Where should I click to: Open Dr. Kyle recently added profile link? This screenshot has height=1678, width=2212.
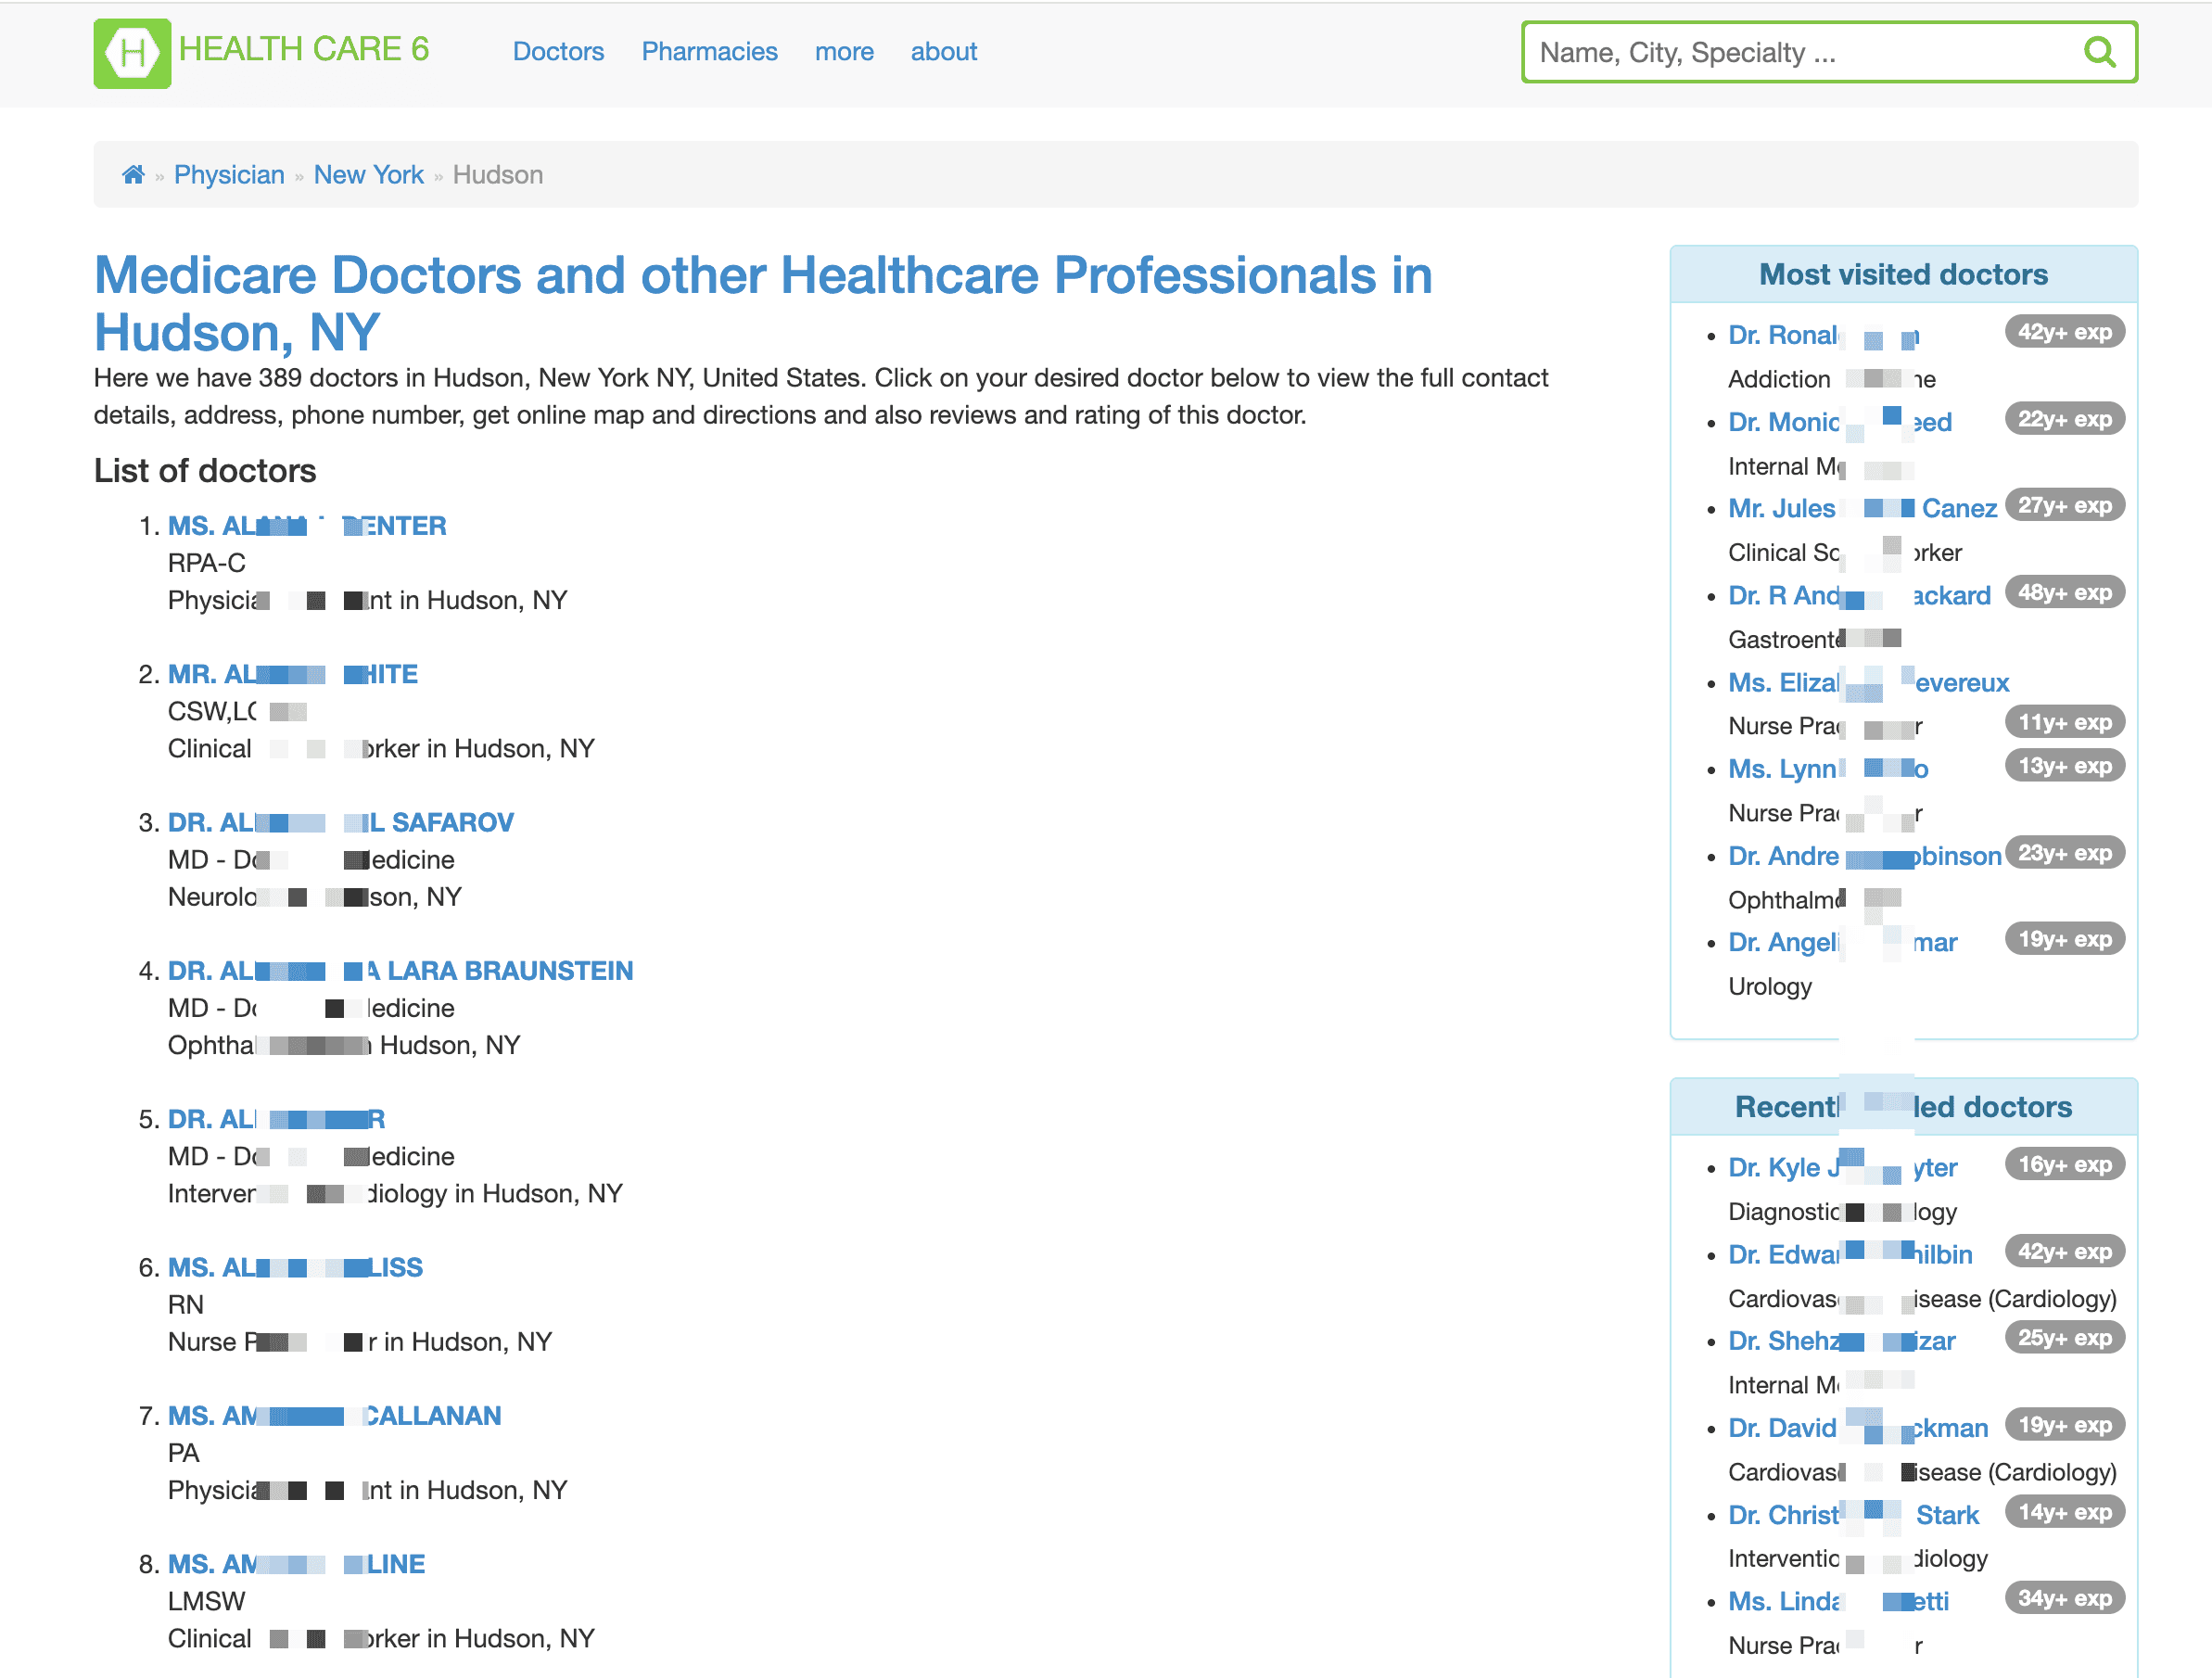click(1842, 1167)
